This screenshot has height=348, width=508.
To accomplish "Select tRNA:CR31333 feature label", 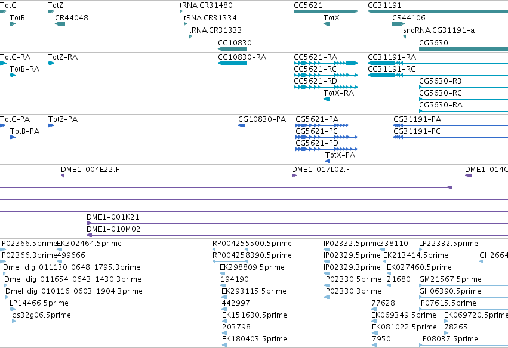I will 215,30.
